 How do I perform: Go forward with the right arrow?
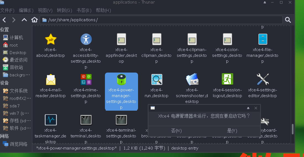click(x=14, y=20)
